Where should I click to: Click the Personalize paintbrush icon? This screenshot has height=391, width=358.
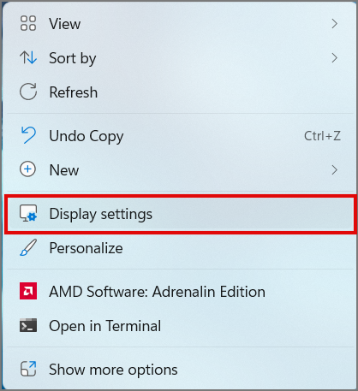tap(28, 247)
